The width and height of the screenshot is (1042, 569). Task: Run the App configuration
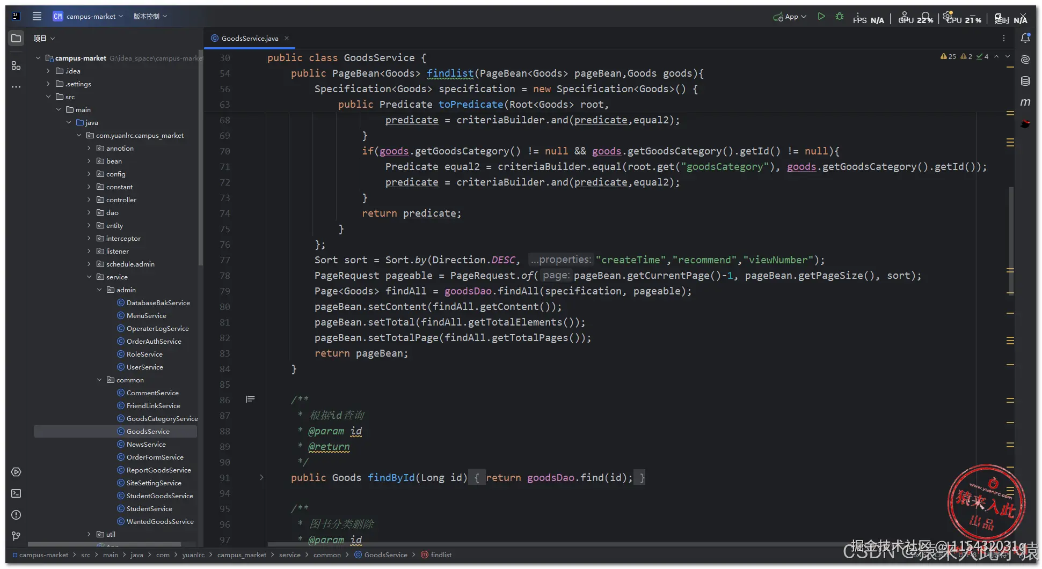coord(821,16)
